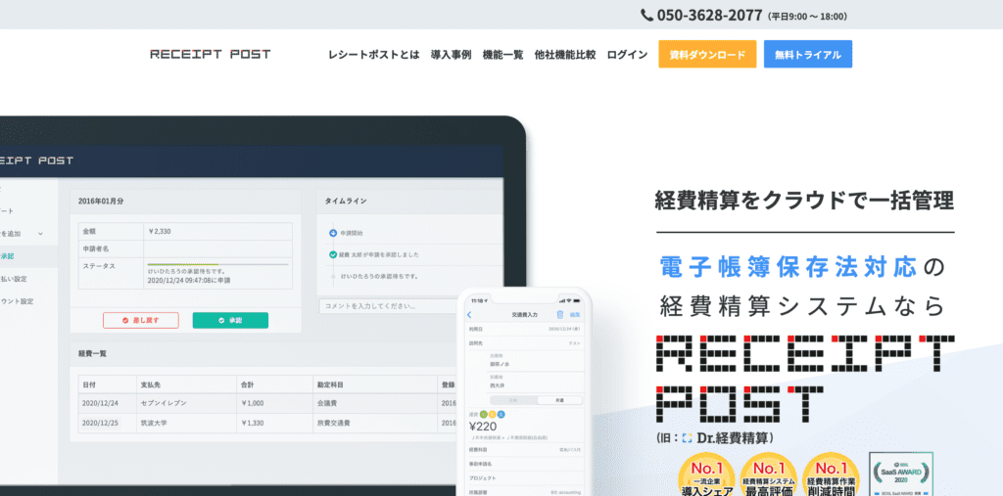
Task: Click the タイムライン panel heading
Action: tap(346, 201)
